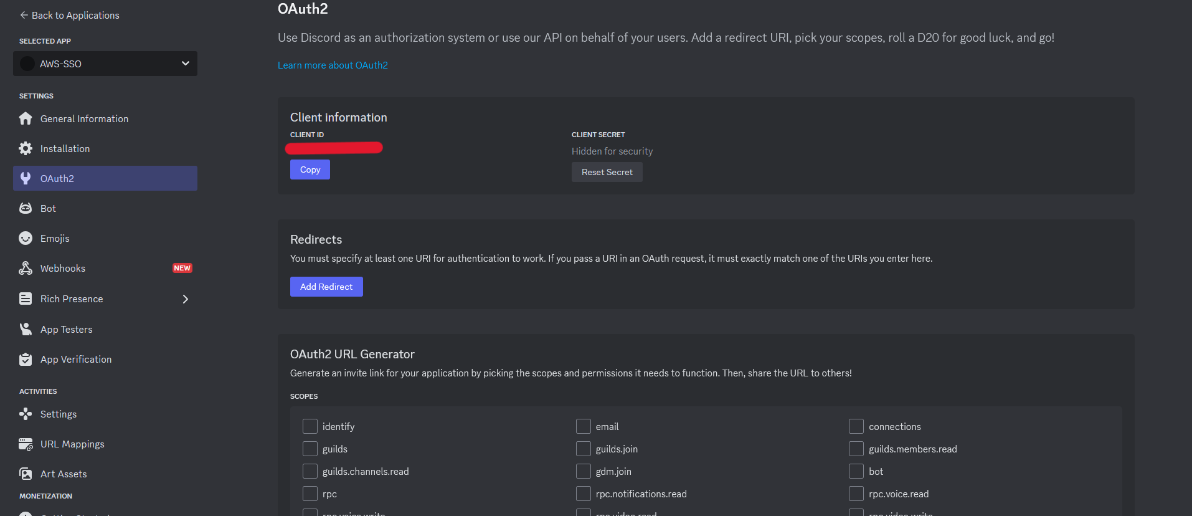The height and width of the screenshot is (516, 1192).
Task: Click the Reset Secret button
Action: (607, 172)
